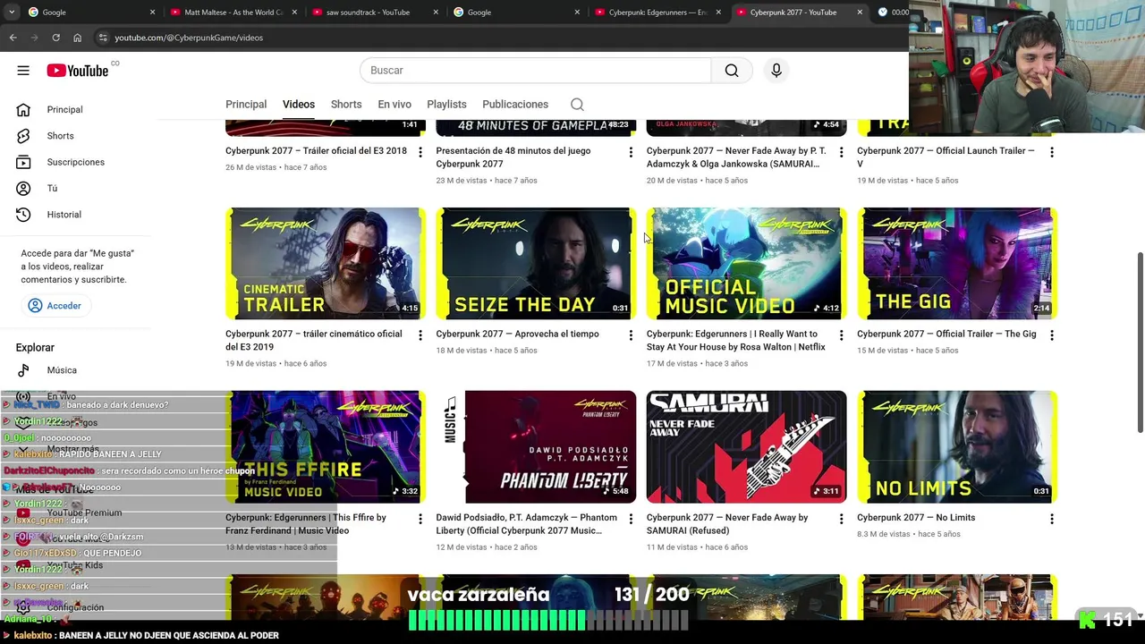The height and width of the screenshot is (644, 1145).
Task: Open Official Trailer The Gig title link
Action: tap(946, 335)
